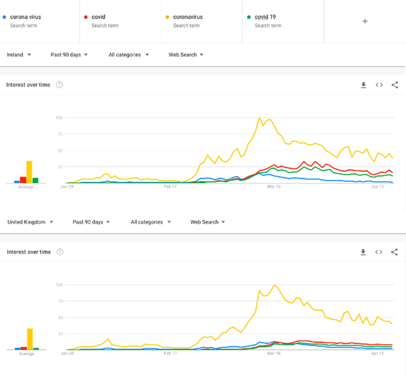Click help icon beside lower Interest over time
The width and height of the screenshot is (406, 377).
60,252
